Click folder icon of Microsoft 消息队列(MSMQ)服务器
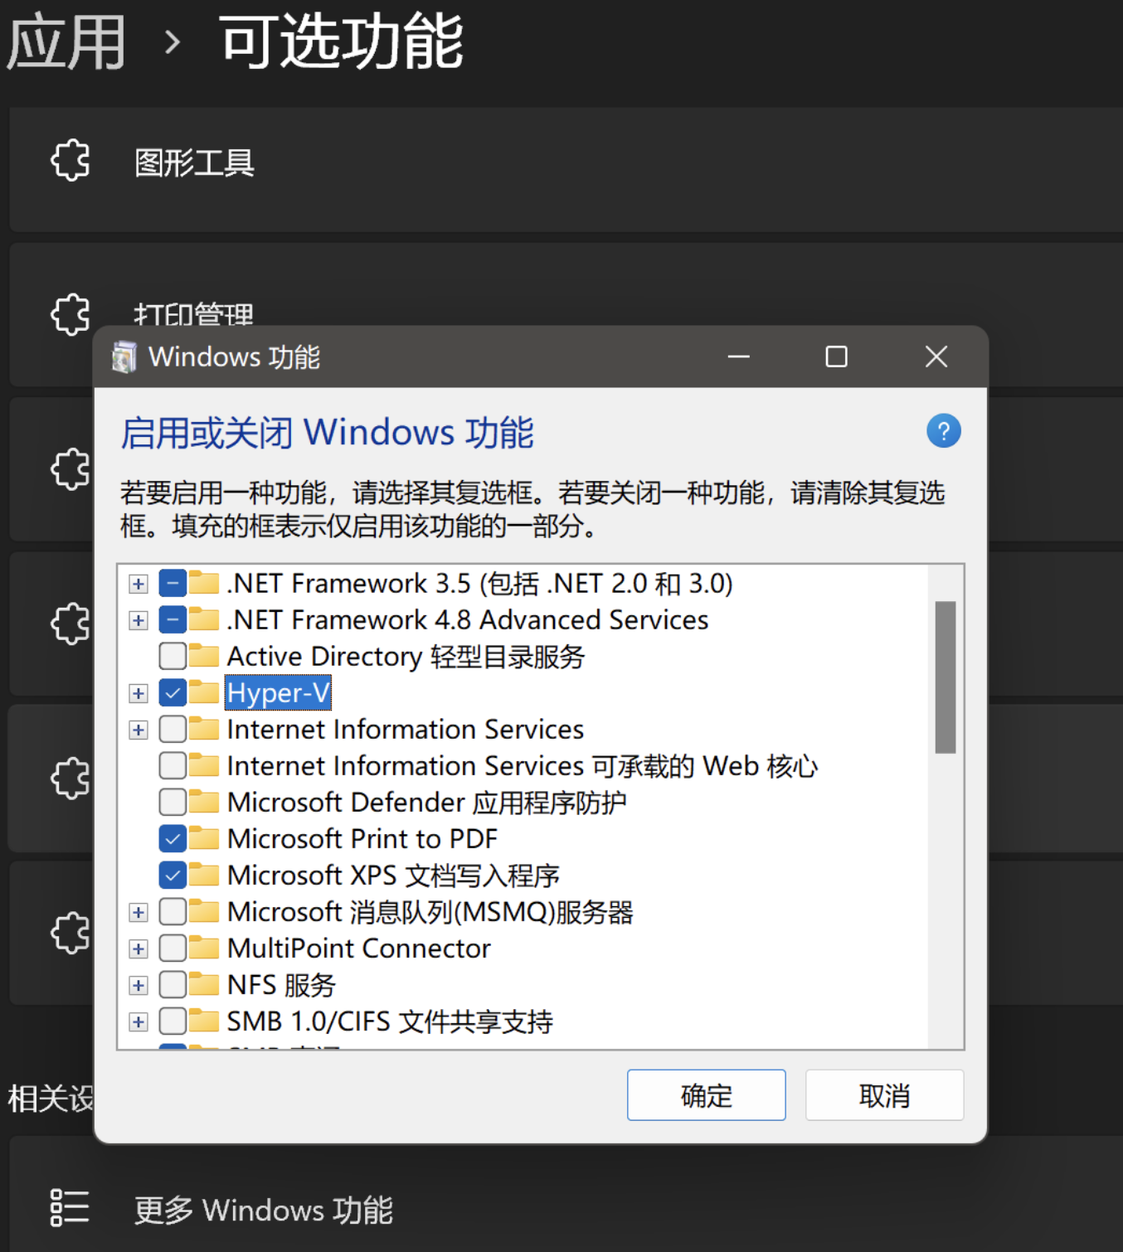1123x1252 pixels. (x=204, y=911)
